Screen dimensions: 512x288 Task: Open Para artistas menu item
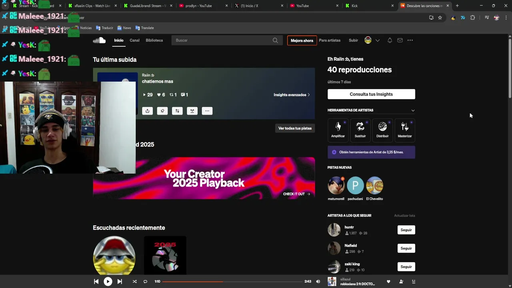[330, 40]
